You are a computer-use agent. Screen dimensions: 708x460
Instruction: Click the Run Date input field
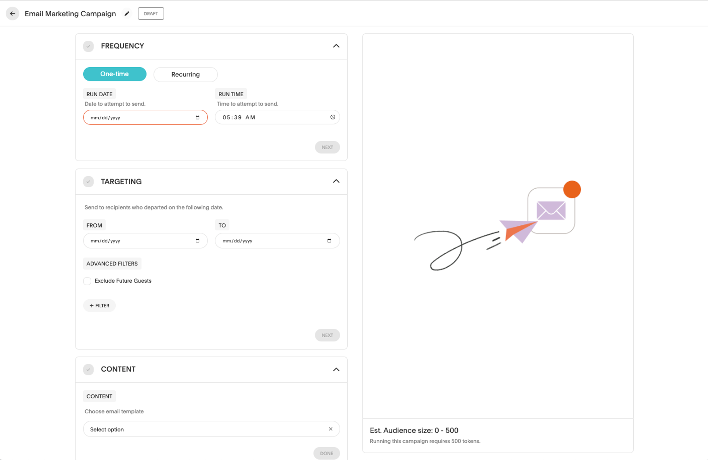click(144, 117)
